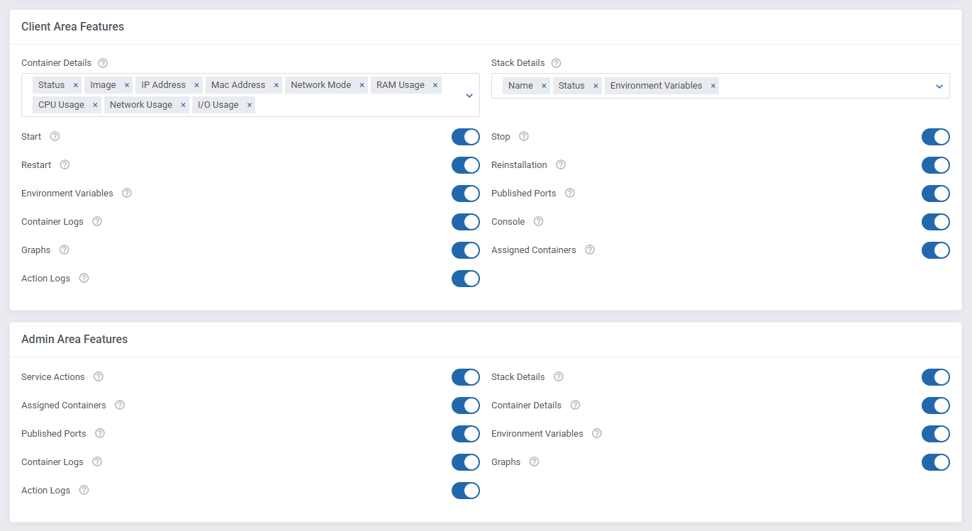The width and height of the screenshot is (972, 531).
Task: Remove the Status tag from Stack Details
Action: 596,86
